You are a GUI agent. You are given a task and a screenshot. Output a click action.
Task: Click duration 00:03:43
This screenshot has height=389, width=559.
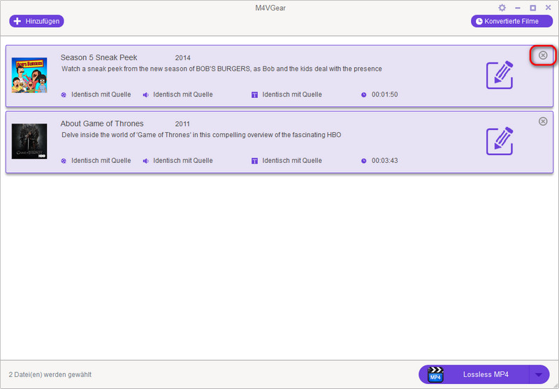click(x=385, y=161)
